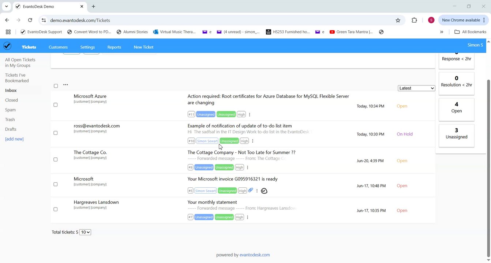Click the Resolution < 2hr stat card
491x263 pixels.
pyautogui.click(x=456, y=83)
